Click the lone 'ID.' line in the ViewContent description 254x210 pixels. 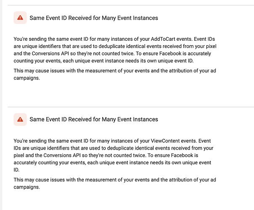[x=16, y=170]
